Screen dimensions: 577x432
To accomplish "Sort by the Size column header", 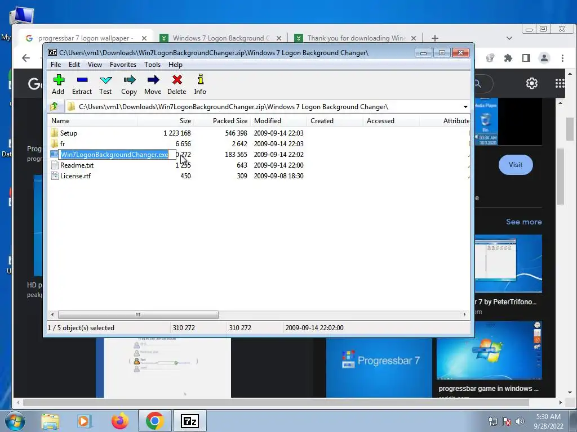I will click(166, 121).
